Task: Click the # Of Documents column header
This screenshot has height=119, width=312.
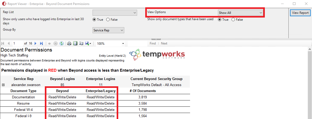Action: 142,91
